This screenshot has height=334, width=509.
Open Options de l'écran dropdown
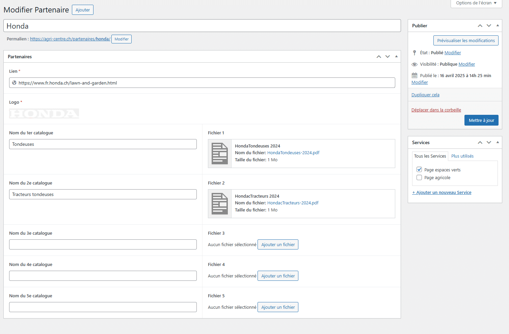[476, 3]
